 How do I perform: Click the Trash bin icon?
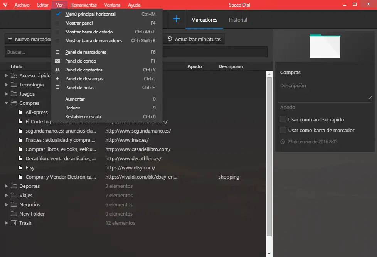point(14,223)
